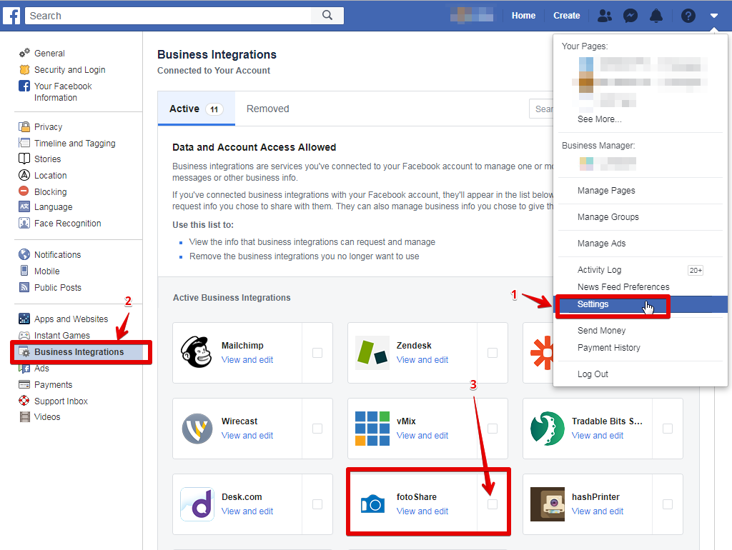732x550 pixels.
Task: Select Log Out in menu
Action: click(593, 374)
